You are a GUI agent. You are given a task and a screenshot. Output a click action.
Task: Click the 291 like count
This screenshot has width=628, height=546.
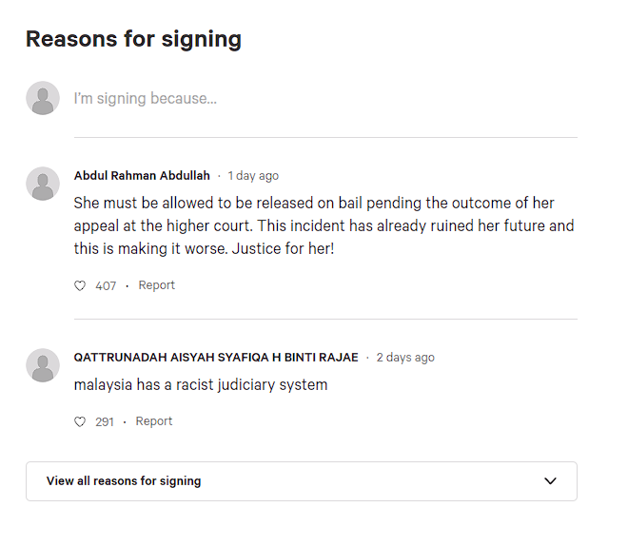[105, 422]
